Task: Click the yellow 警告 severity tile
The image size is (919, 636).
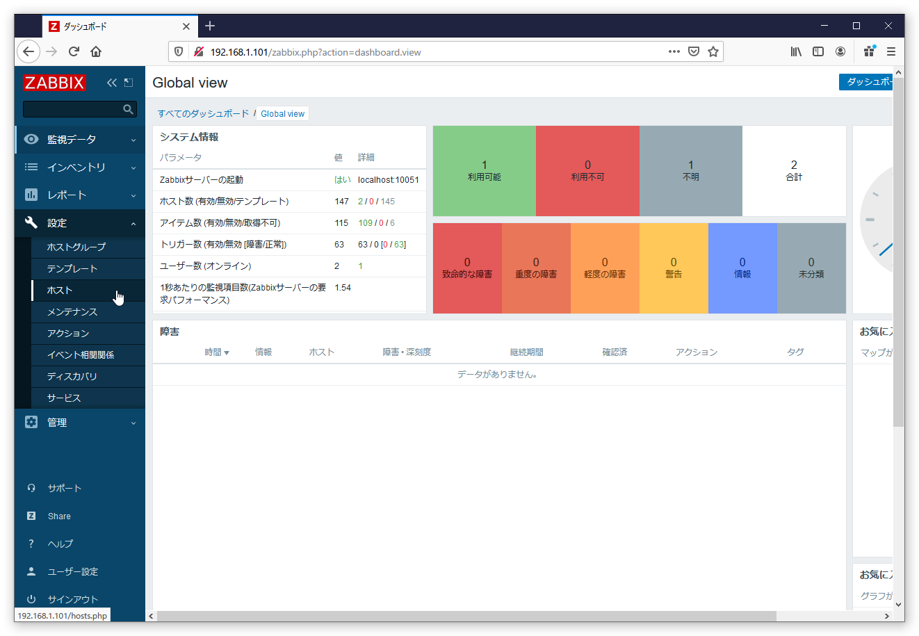Action: [674, 268]
